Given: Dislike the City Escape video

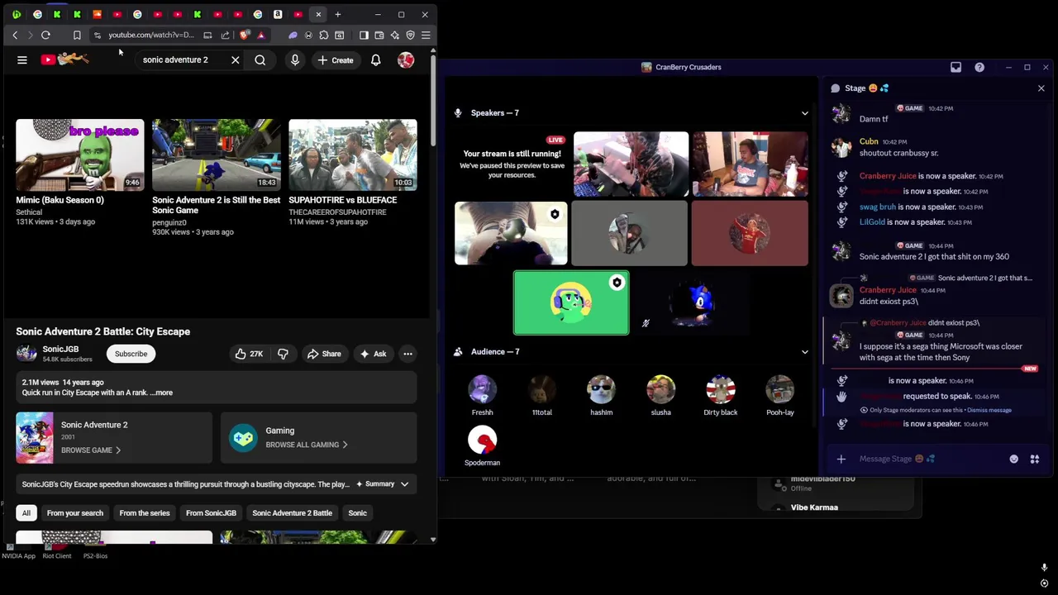Looking at the screenshot, I should (283, 354).
